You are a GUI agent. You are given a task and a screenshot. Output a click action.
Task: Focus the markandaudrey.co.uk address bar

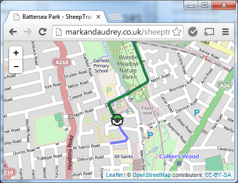118,32
